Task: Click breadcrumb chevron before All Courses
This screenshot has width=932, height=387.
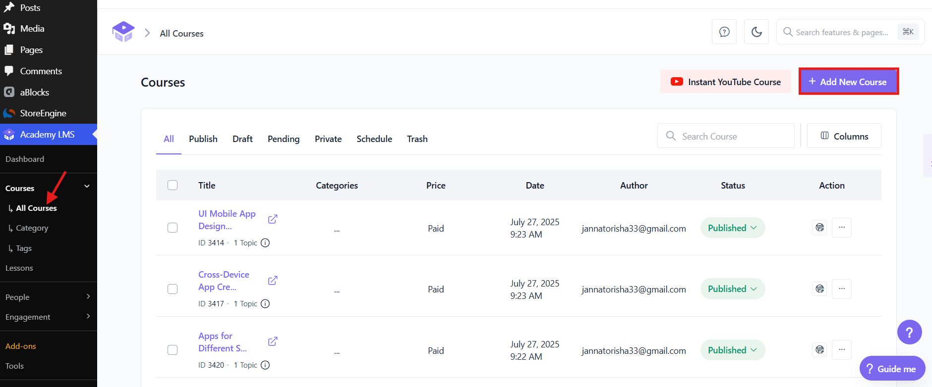Action: [x=147, y=33]
